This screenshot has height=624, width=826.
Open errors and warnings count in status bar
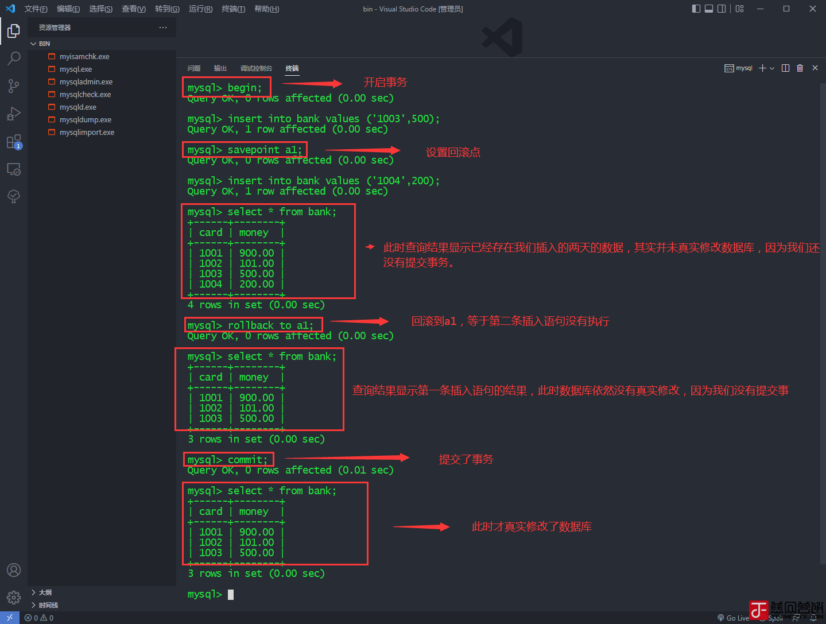click(x=39, y=618)
